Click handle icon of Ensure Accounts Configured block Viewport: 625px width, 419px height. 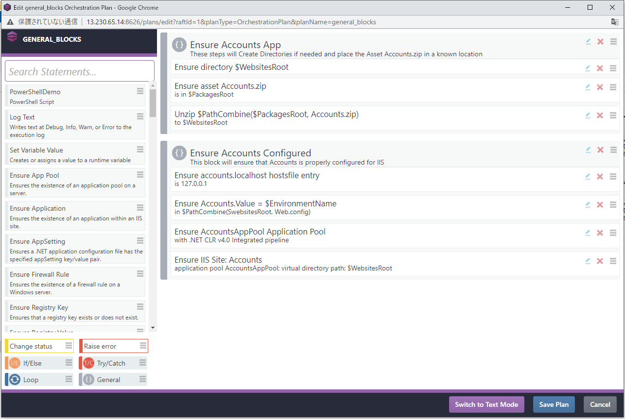[x=613, y=150]
